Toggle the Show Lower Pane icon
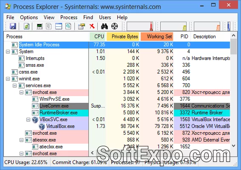Image resolution: width=241 pixels, height=170 pixels. coord(59,26)
